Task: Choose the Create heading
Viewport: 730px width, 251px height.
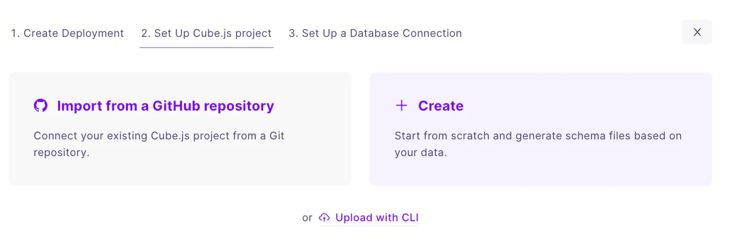Action: click(441, 106)
